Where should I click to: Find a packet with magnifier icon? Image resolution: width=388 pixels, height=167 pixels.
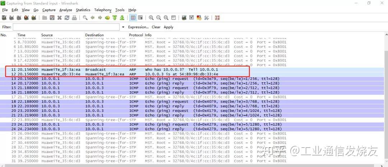[85, 18]
